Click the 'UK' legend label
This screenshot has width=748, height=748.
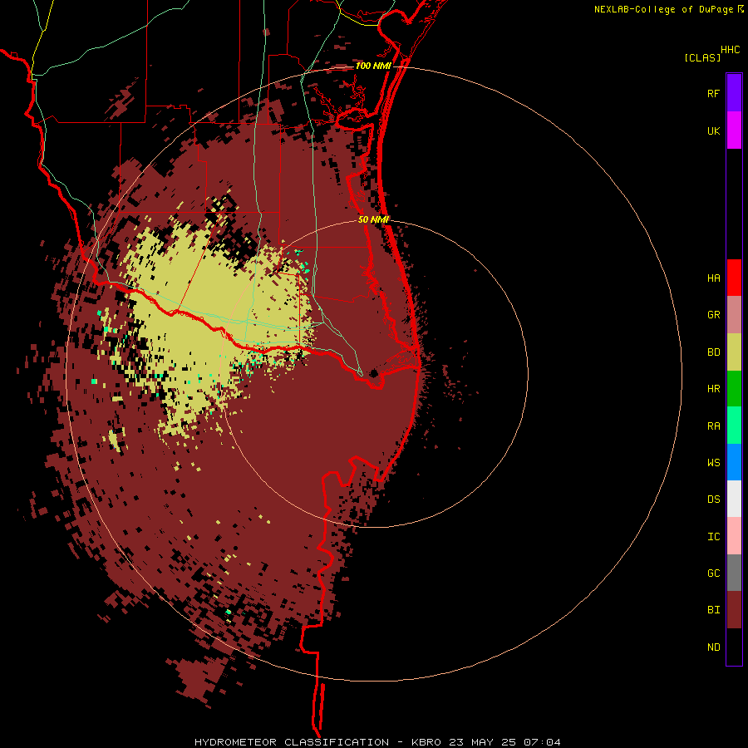[x=713, y=130]
